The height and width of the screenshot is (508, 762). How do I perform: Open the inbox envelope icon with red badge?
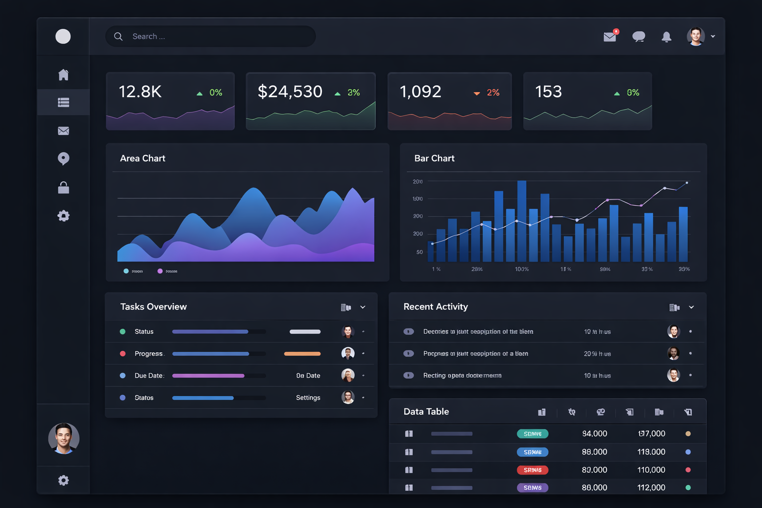(610, 36)
